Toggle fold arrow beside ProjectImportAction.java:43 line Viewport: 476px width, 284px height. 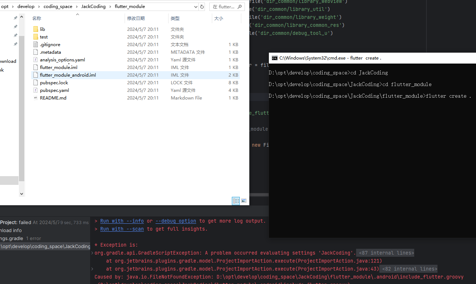click(x=92, y=269)
